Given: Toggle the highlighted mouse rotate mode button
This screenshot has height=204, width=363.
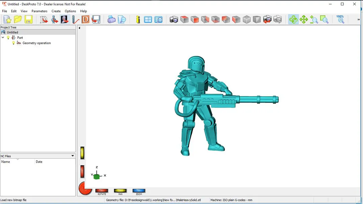Looking at the screenshot, I should (x=293, y=19).
